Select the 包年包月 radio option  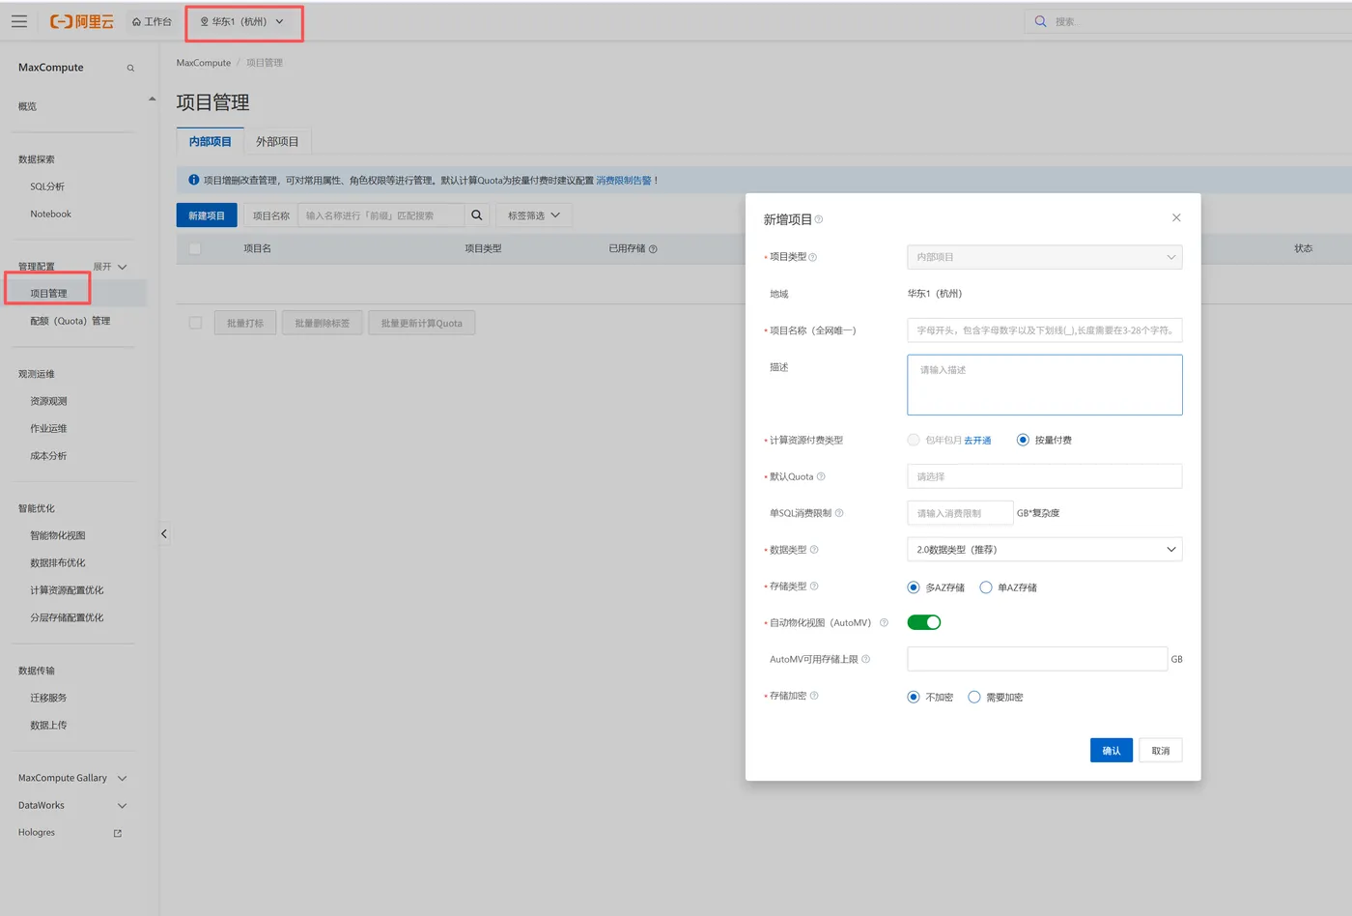[x=914, y=440]
